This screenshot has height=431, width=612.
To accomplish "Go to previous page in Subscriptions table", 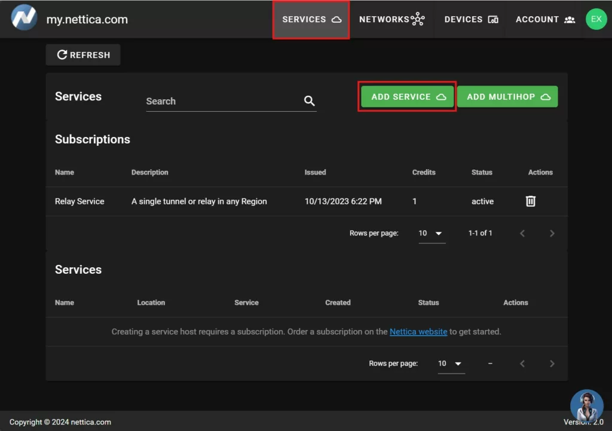I will [522, 233].
